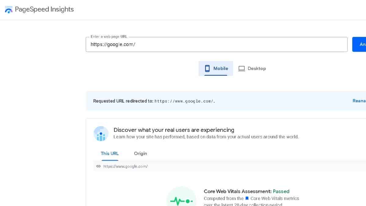The width and height of the screenshot is (366, 206).
Task: Click the blue bookmark icon near Core Web Vitals
Action: point(247,199)
